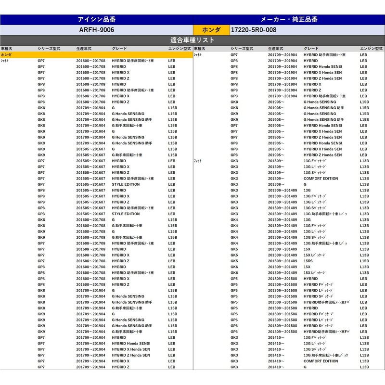385x385 pixels.
Task: Click left table's エンジン型式 column header
Action: (x=180, y=49)
